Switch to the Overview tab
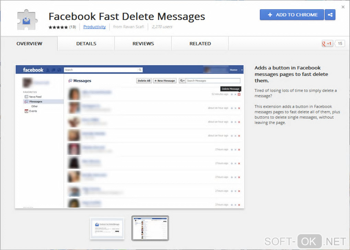The width and height of the screenshot is (350, 250). tap(29, 44)
